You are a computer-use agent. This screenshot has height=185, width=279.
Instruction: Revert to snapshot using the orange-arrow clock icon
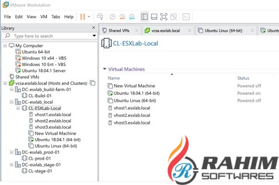(122, 17)
